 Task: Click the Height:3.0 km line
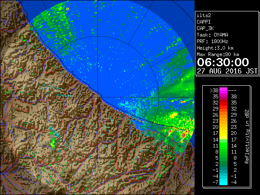[x=215, y=48]
